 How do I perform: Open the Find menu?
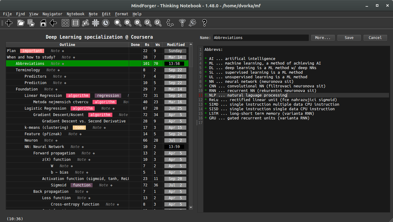[x=20, y=14]
